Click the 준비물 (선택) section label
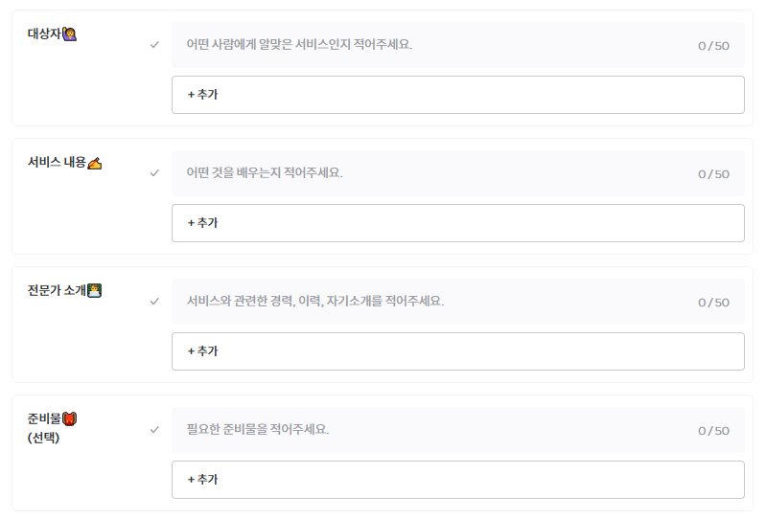Viewport: 766px width, 519px height. [44, 428]
